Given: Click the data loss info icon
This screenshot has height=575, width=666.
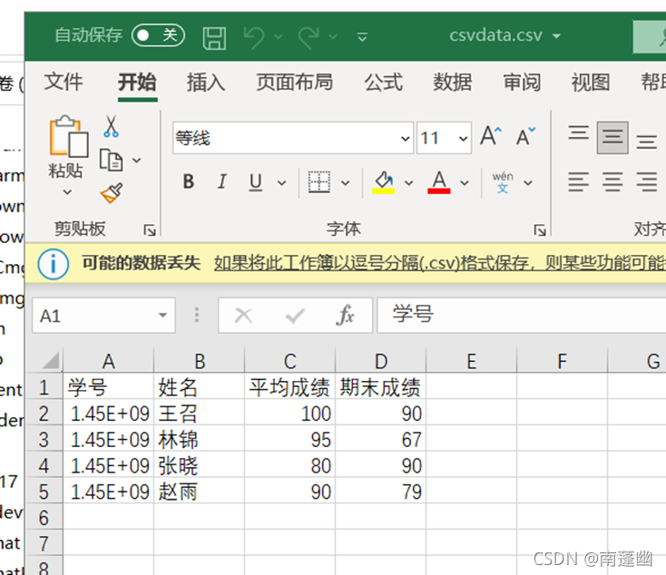Looking at the screenshot, I should (x=54, y=265).
